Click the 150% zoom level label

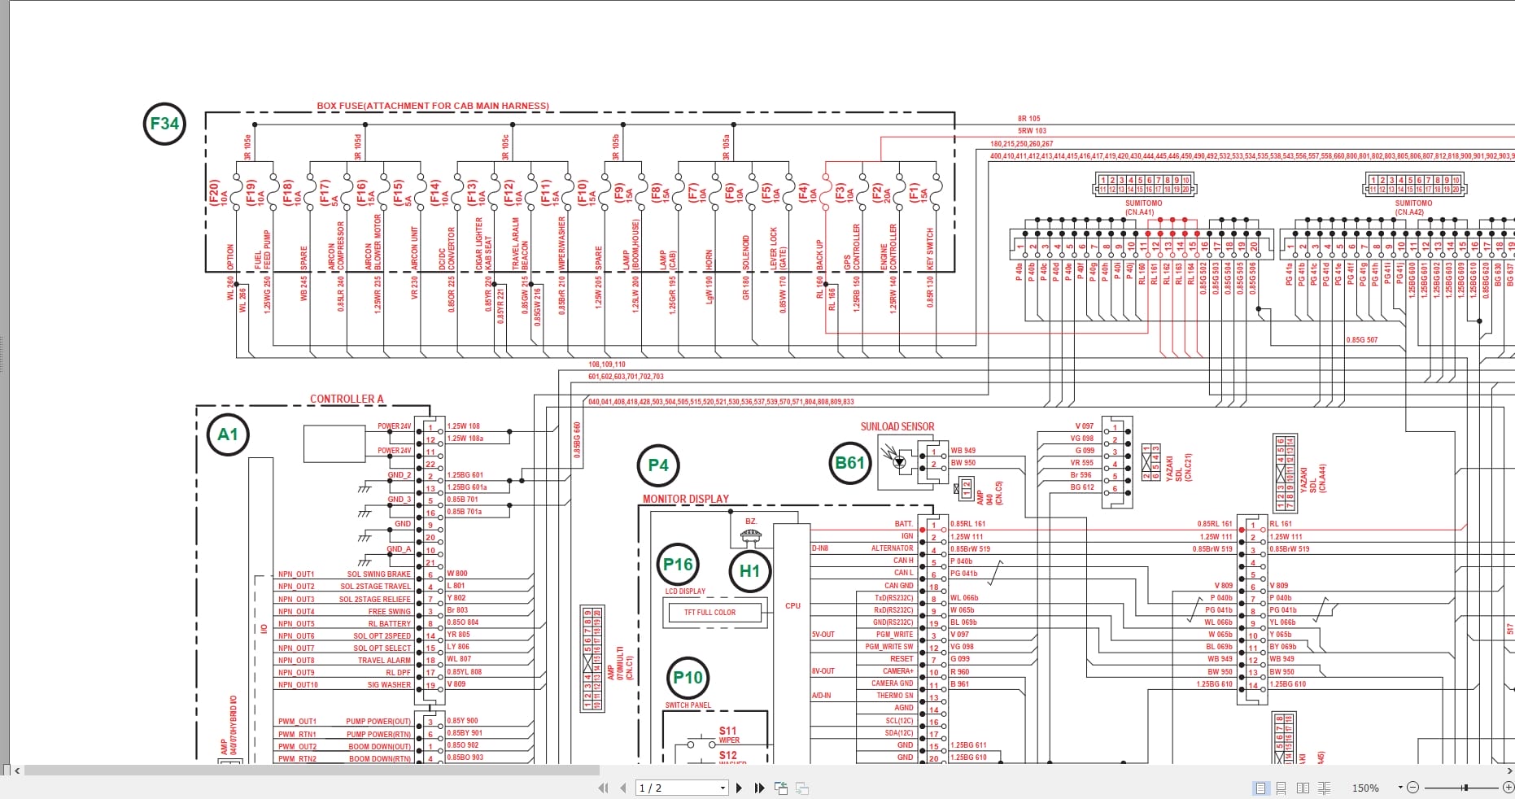point(1365,787)
